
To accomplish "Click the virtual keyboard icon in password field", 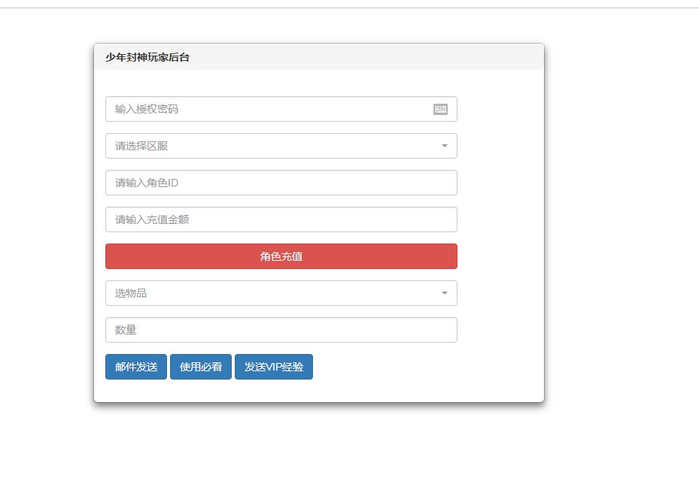I will [440, 109].
